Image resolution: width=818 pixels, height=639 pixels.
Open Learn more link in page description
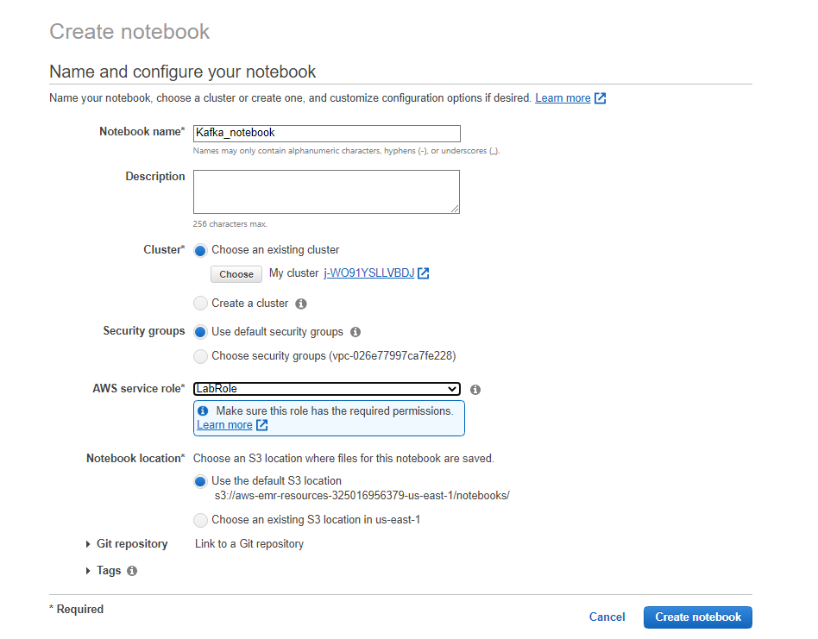tap(563, 98)
